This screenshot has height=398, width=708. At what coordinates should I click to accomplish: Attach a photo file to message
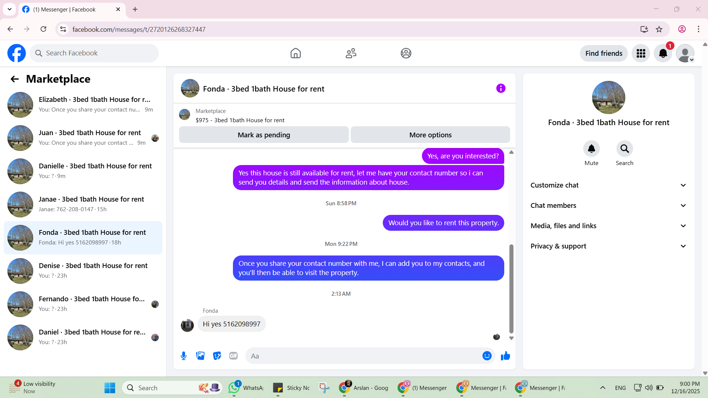click(x=200, y=356)
